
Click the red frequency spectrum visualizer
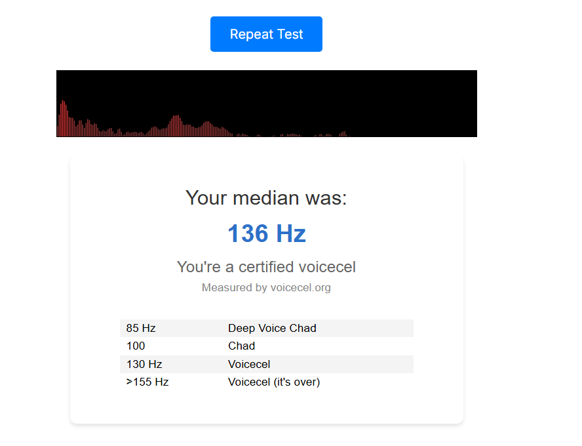tap(267, 104)
